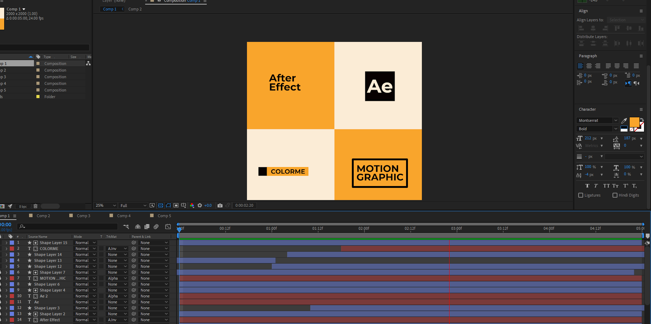Open the Full resolution dropdown
Screen dimensions: 651x324
(133, 206)
